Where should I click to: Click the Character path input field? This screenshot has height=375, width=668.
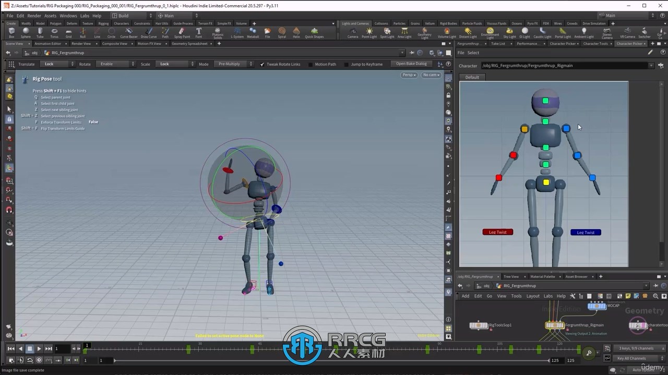(x=564, y=66)
